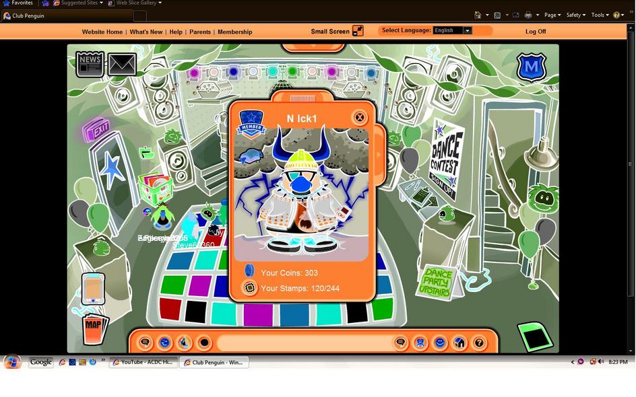Open the Web Slice Gallery dropdown

pos(135,3)
